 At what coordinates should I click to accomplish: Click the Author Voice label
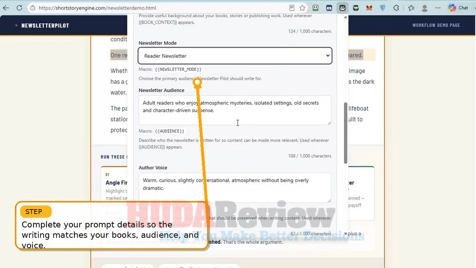[153, 167]
